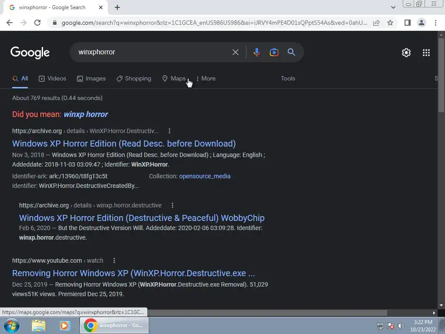Select the Chrome winxphorror taskbar button
This screenshot has height=334, width=445.
click(x=114, y=325)
